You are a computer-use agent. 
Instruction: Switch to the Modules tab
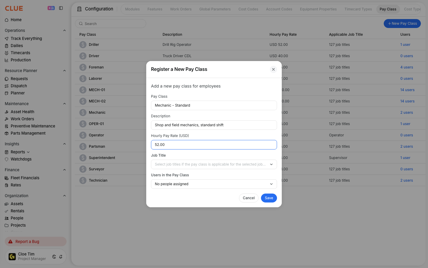(132, 9)
